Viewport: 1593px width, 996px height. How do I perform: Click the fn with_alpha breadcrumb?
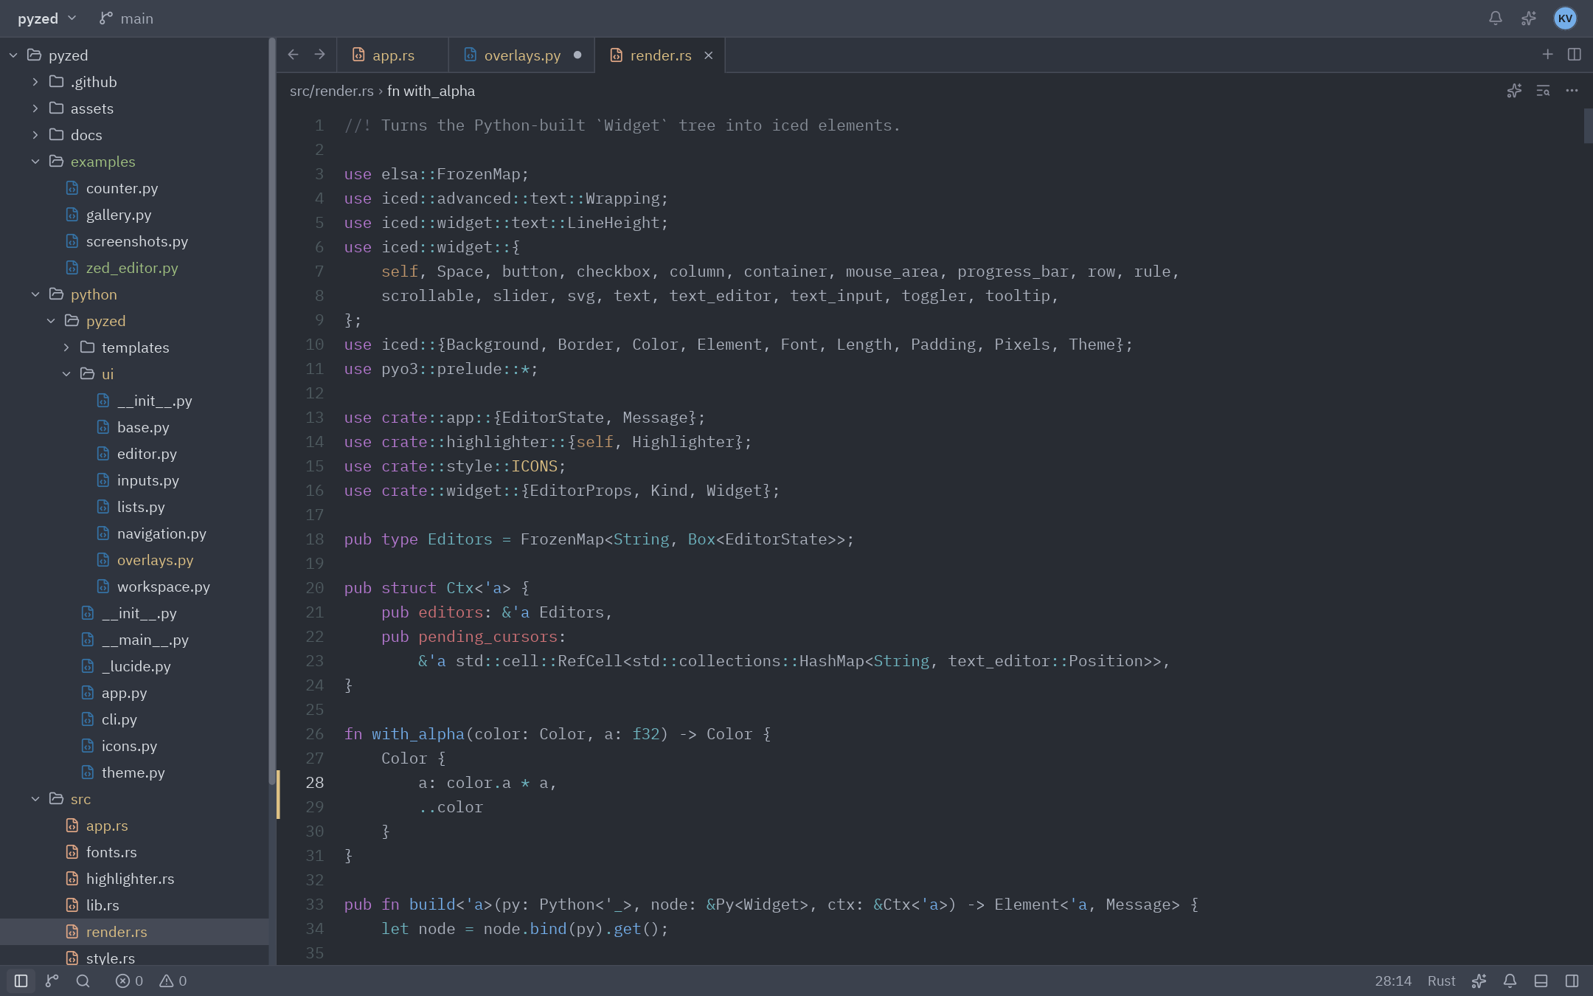pyautogui.click(x=431, y=91)
